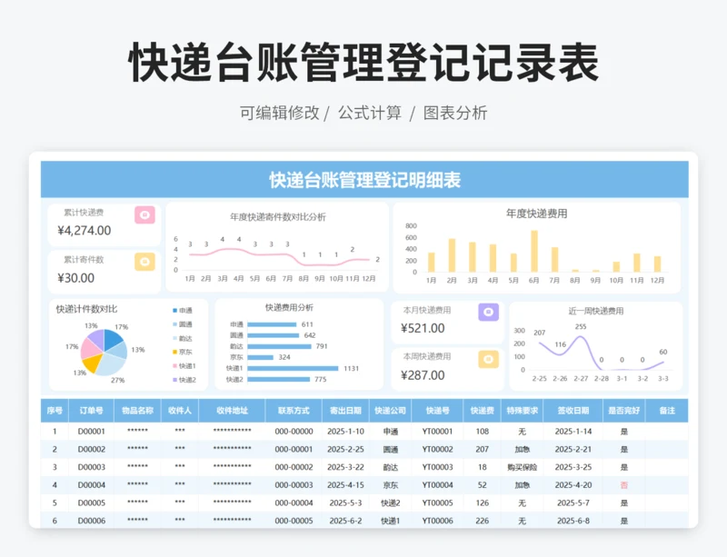This screenshot has width=727, height=557.
Task: Click the purple icon on 本月快递费用 card
Action: 488,313
